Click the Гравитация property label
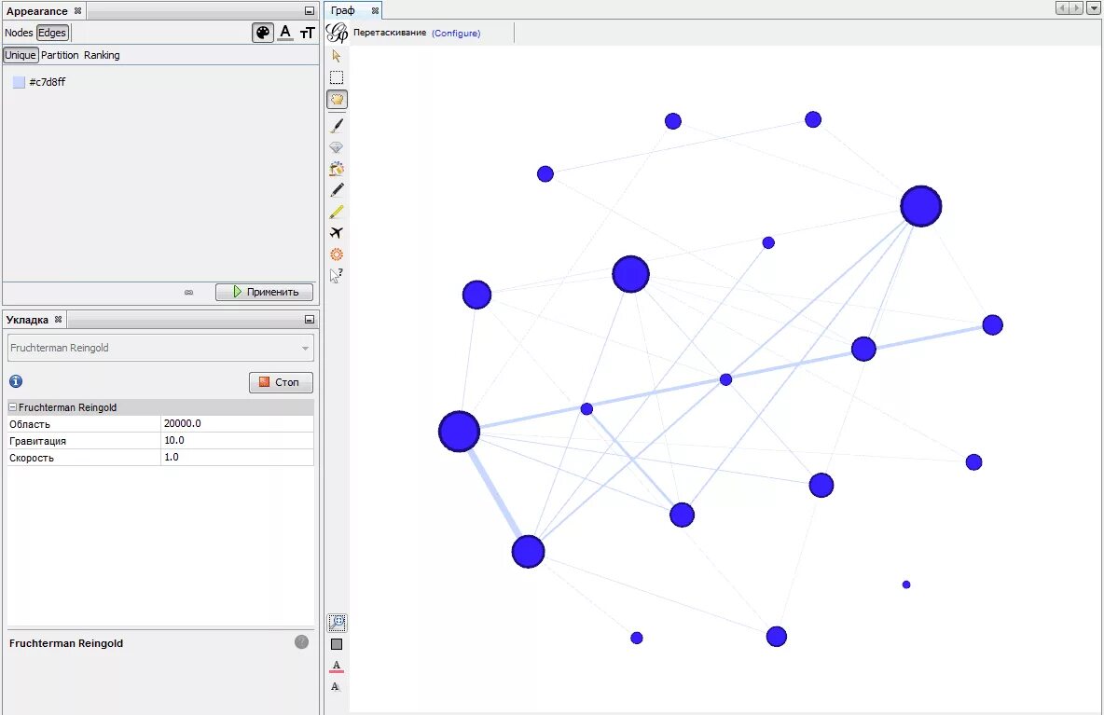The image size is (1104, 715). click(x=37, y=441)
